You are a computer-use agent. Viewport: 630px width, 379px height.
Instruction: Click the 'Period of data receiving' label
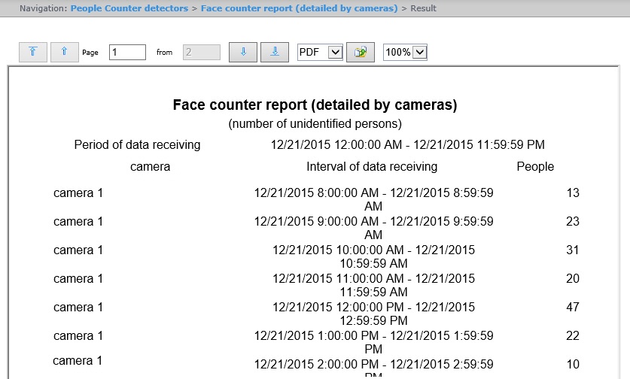[137, 144]
